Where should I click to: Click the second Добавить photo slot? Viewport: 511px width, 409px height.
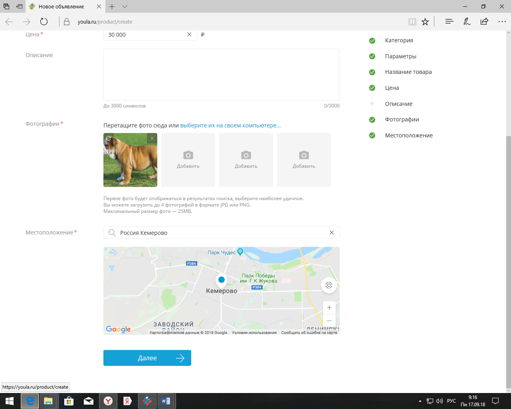click(x=246, y=160)
